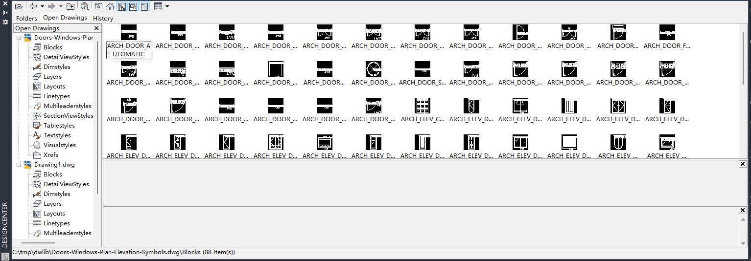Image resolution: width=751 pixels, height=261 pixels.
Task: Switch to the History tab
Action: 103,18
